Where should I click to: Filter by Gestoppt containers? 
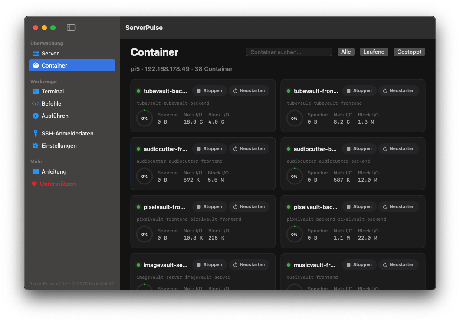409,52
